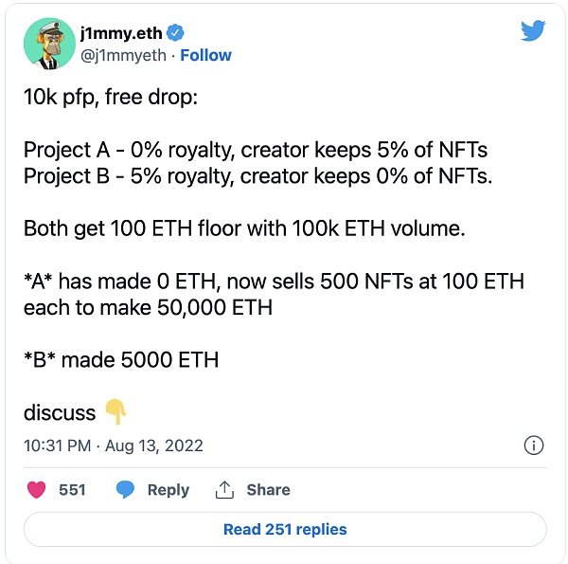This screenshot has width=568, height=564.
Task: Click the '*B* made 5000 ETH' line
Action: click(x=121, y=360)
